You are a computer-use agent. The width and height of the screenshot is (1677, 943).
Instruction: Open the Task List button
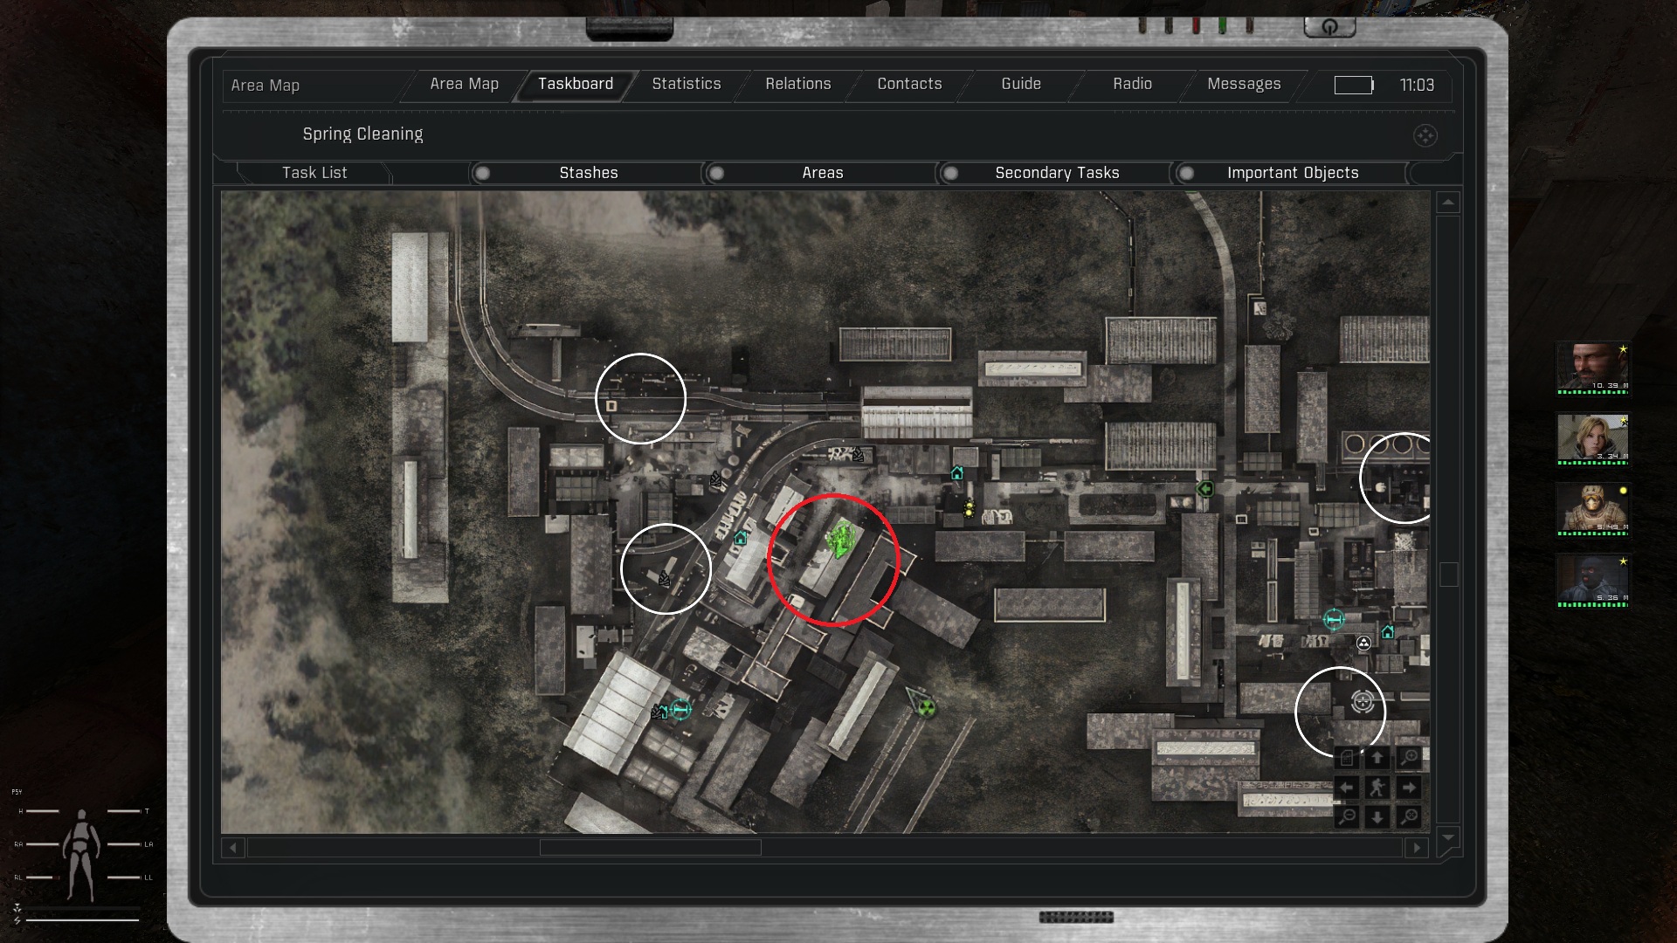point(314,173)
